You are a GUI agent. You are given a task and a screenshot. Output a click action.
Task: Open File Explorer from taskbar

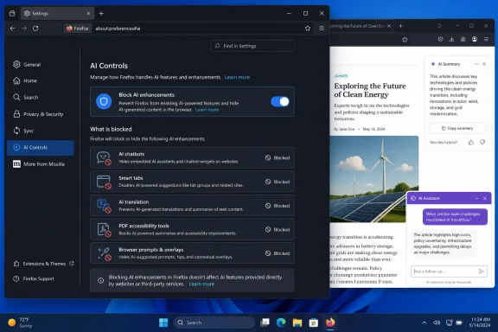coord(297,322)
